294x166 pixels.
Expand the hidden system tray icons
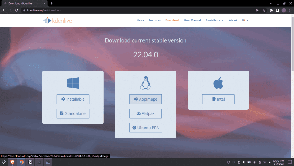[270, 162]
